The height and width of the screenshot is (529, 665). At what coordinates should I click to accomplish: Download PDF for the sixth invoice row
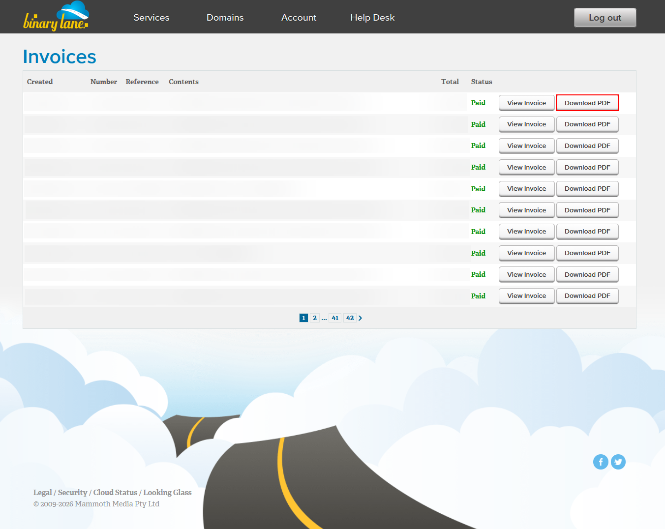[587, 210]
